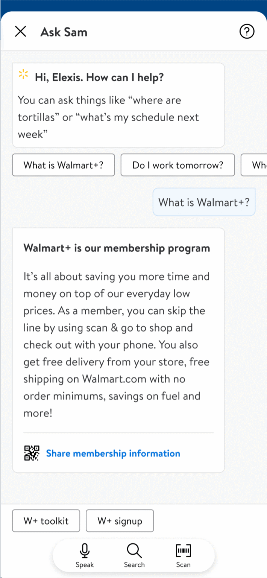This screenshot has height=578, width=267.
Task: Select the Search magnifying glass icon
Action: (134, 551)
